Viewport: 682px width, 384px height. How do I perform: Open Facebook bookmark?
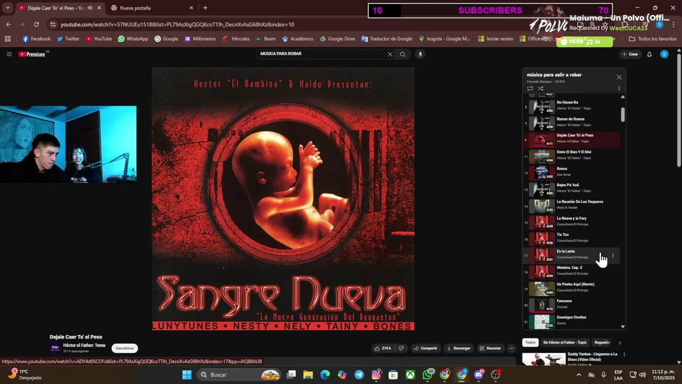(x=36, y=39)
